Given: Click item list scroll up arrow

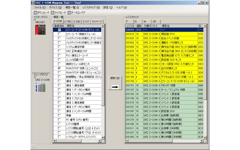Looking at the screenshot, I should pyautogui.click(x=103, y=26).
